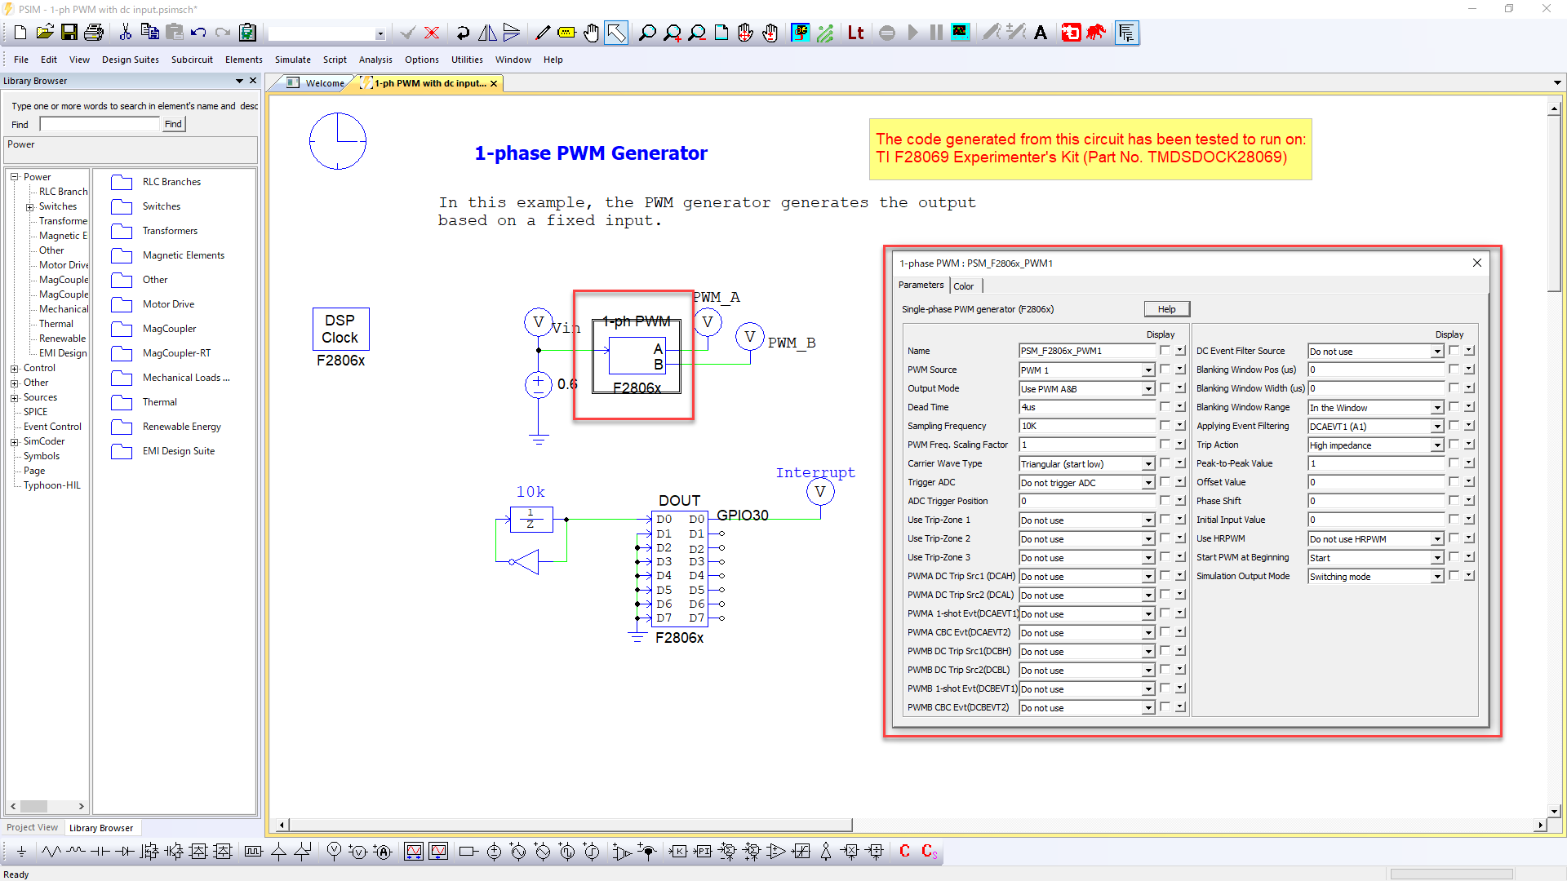Screen dimensions: 1567x881
Task: Check the Display box for PWM Source
Action: pos(1165,370)
